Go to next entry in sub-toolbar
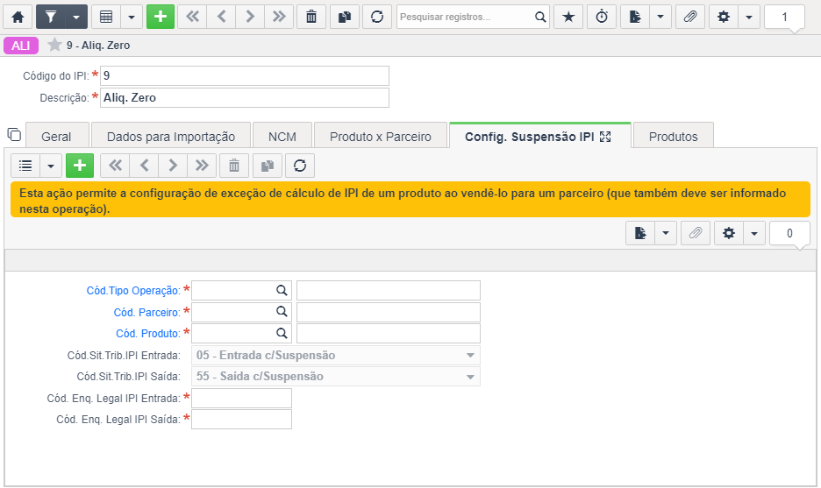This screenshot has height=488, width=821. pyautogui.click(x=173, y=166)
